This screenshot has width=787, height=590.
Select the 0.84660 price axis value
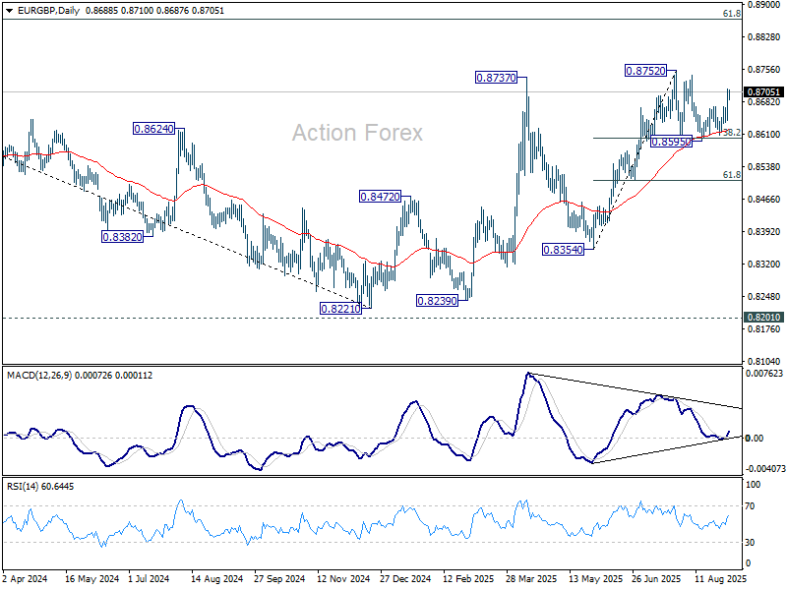click(x=764, y=200)
